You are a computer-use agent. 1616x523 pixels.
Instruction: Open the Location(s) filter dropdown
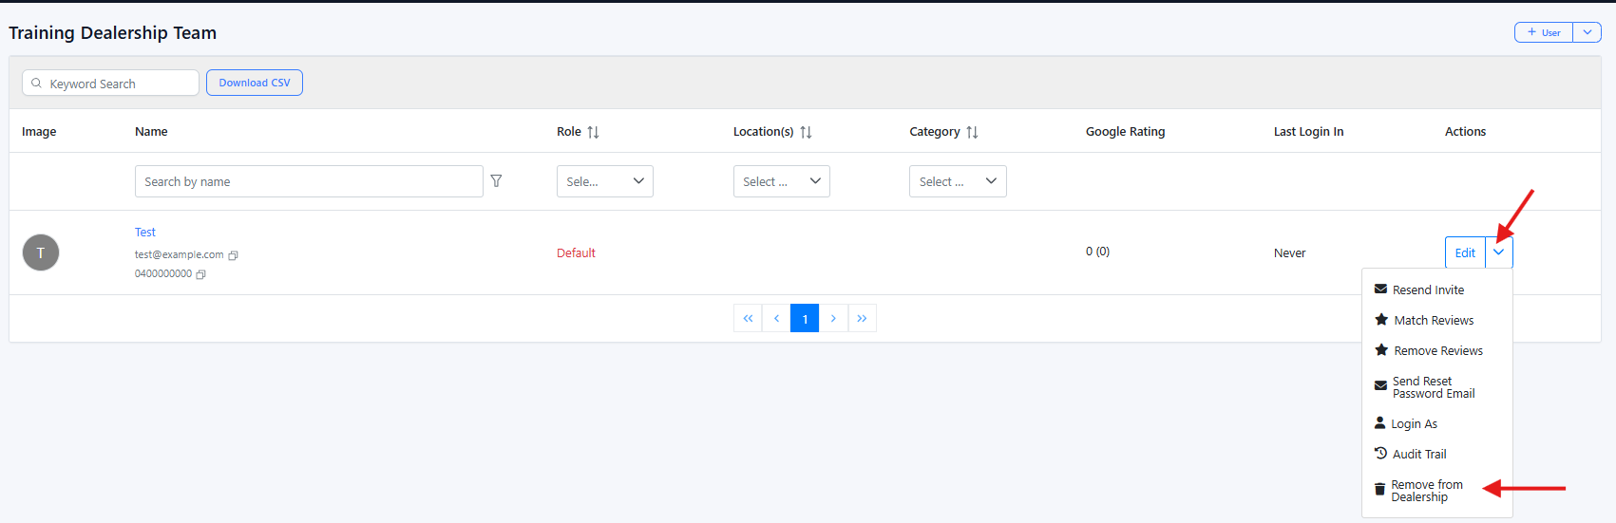pyautogui.click(x=781, y=181)
